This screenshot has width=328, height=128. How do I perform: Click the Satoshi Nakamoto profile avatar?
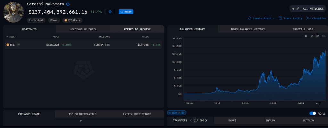tap(13, 12)
